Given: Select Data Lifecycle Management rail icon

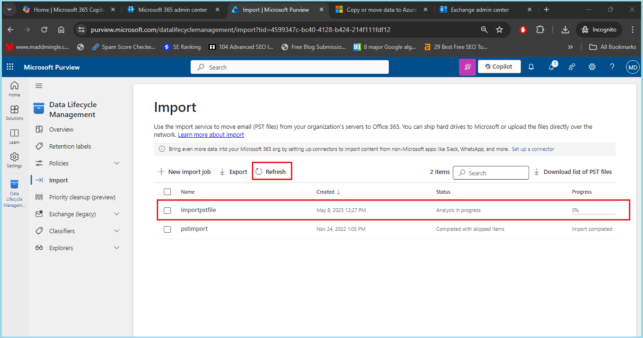Looking at the screenshot, I should coord(15,193).
